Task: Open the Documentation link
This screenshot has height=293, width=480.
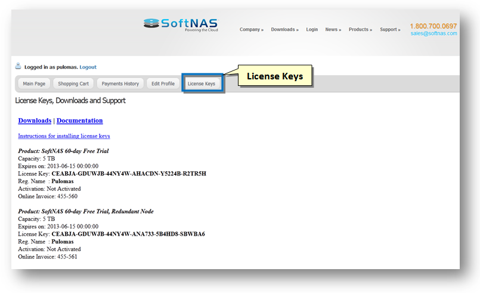Action: pyautogui.click(x=79, y=121)
